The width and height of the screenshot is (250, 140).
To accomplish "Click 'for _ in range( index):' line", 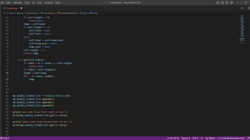I will [x=39, y=76].
